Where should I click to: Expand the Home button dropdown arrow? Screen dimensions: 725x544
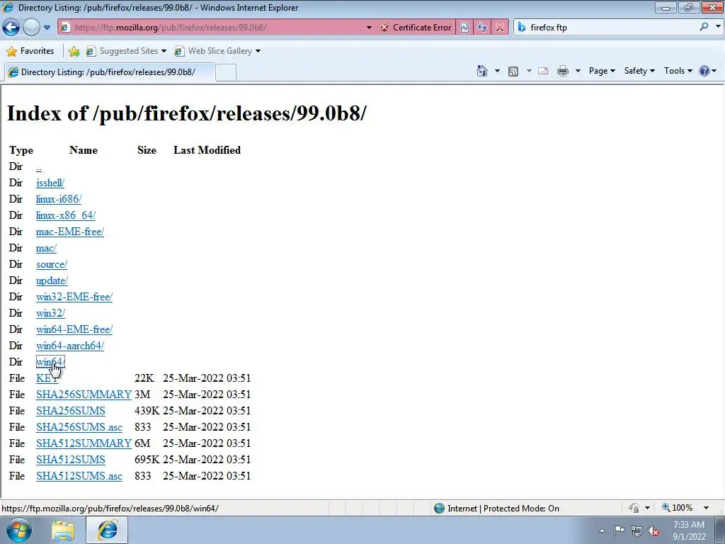[497, 71]
